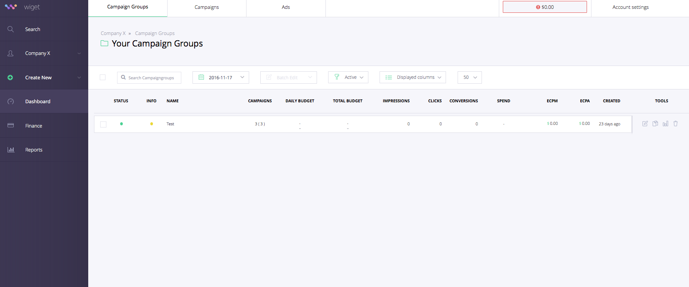This screenshot has height=287, width=689.
Task: Click the $0.00 balance button
Action: click(x=544, y=7)
